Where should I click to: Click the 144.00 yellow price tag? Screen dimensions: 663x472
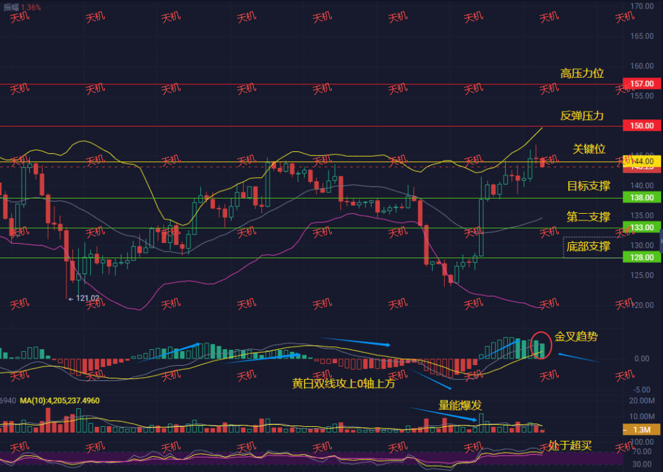[642, 161]
